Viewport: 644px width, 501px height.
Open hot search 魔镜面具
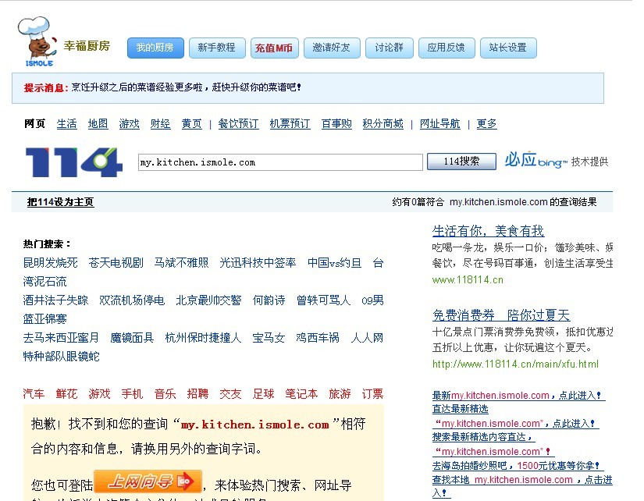coord(132,338)
